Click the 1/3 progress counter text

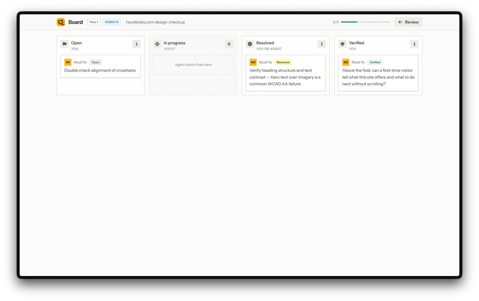[335, 22]
